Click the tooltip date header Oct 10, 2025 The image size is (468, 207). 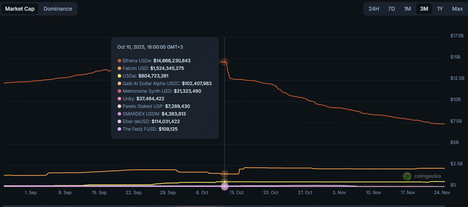(x=150, y=47)
